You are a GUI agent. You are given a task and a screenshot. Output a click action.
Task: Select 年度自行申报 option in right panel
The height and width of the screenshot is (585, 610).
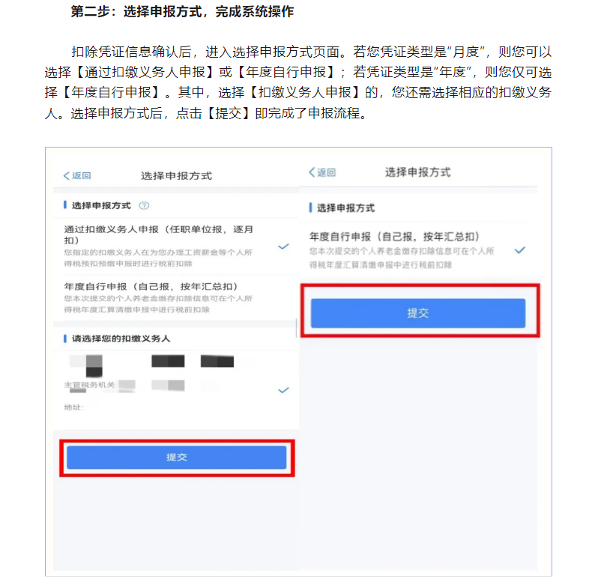click(419, 250)
